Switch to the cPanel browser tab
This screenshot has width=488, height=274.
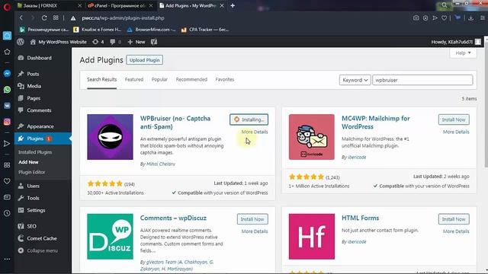tap(120, 5)
